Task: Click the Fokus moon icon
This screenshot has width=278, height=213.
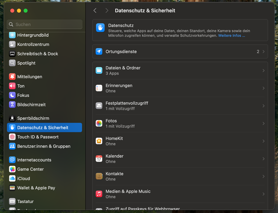Action: [x=12, y=95]
